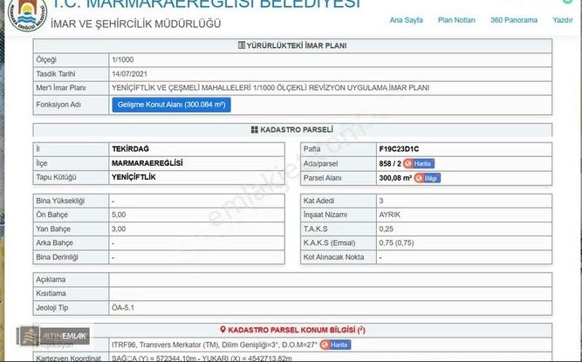Open Harita button beside Ada/parsel 858 / 2
This screenshot has height=362, width=582.
[417, 163]
